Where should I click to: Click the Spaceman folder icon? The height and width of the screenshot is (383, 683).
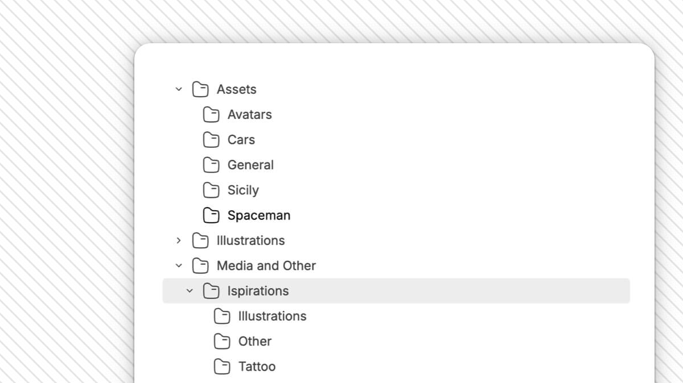tap(211, 215)
